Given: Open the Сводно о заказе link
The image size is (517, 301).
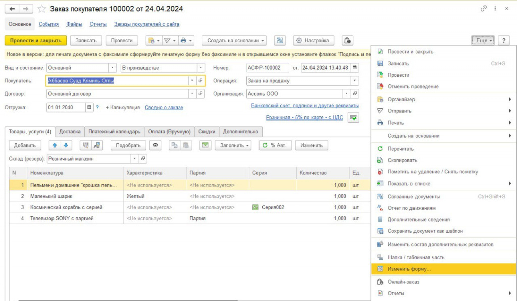Looking at the screenshot, I should point(164,108).
